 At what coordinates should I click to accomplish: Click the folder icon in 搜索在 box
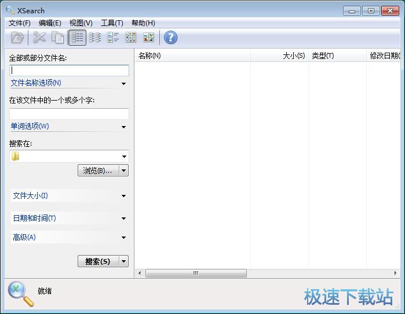[16, 156]
